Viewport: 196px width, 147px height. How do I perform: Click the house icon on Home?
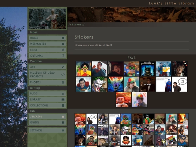(63, 38)
